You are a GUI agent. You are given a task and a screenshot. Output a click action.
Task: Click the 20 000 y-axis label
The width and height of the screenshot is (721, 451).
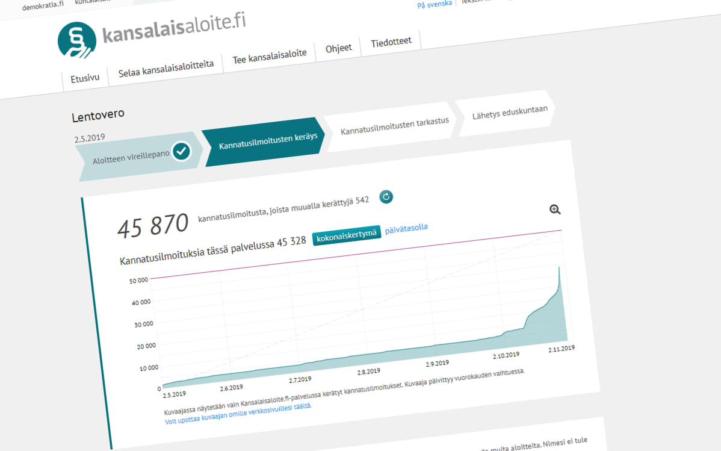coord(146,346)
